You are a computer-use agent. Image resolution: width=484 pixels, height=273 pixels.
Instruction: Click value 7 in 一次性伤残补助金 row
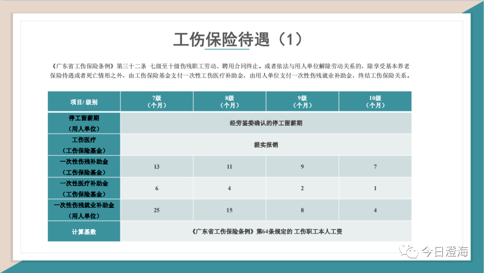pyautogui.click(x=375, y=166)
